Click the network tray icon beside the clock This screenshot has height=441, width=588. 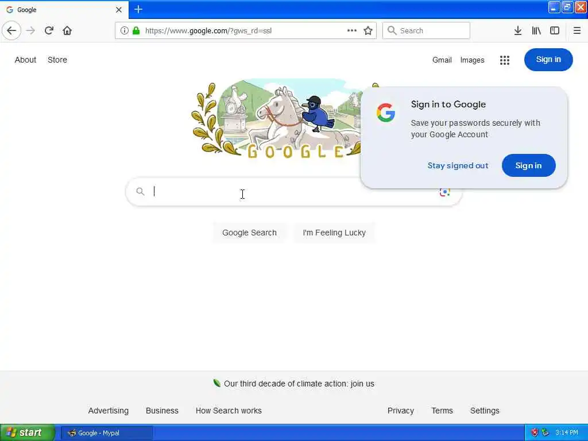click(x=546, y=433)
